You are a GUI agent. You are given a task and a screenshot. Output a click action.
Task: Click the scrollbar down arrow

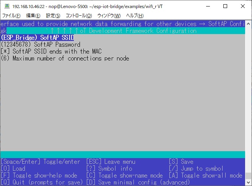point(248,183)
